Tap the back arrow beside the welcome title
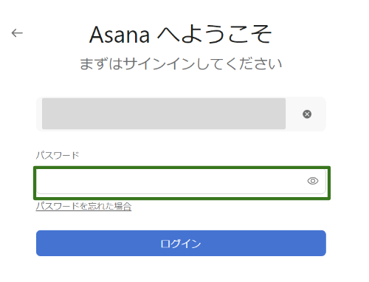 (17, 32)
